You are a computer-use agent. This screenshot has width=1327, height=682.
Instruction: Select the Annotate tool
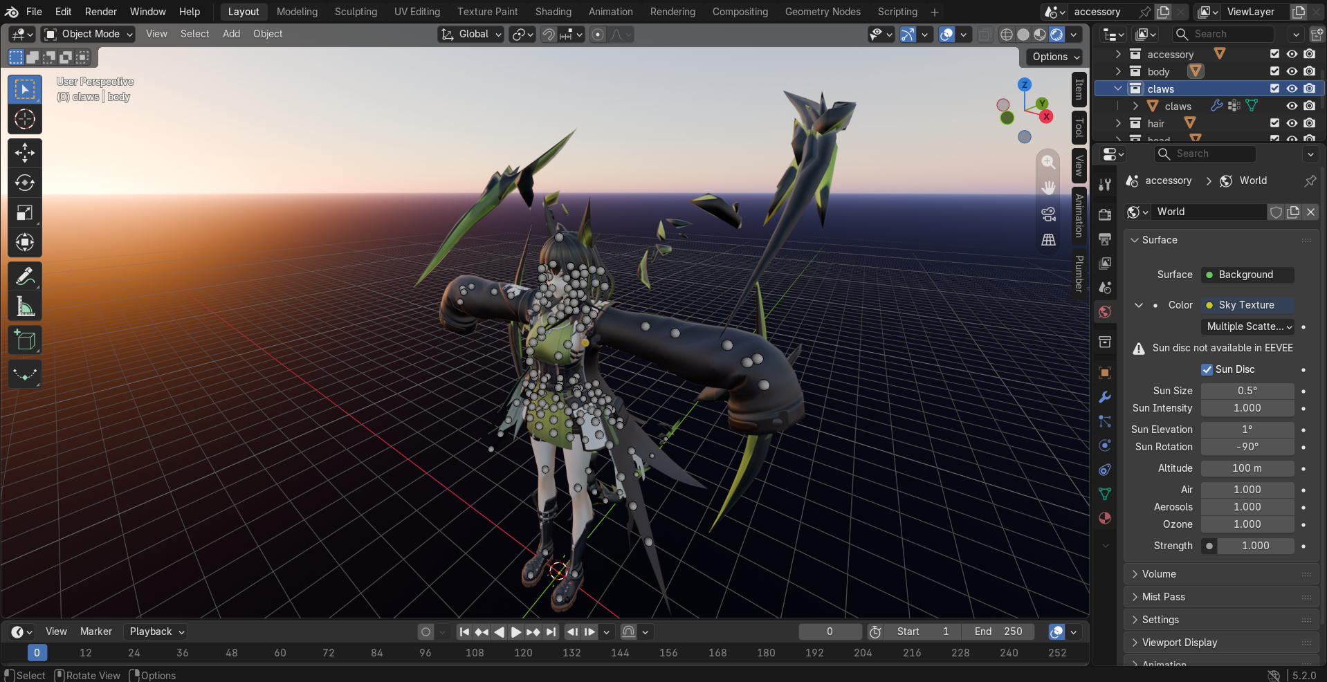(x=25, y=277)
